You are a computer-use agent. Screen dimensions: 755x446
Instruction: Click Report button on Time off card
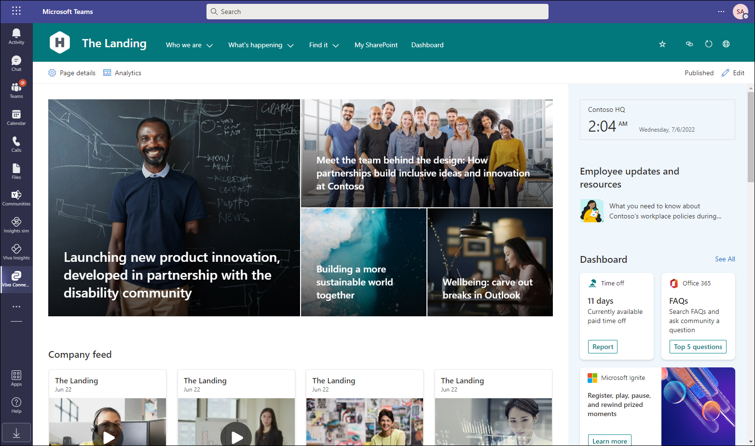[x=603, y=347]
